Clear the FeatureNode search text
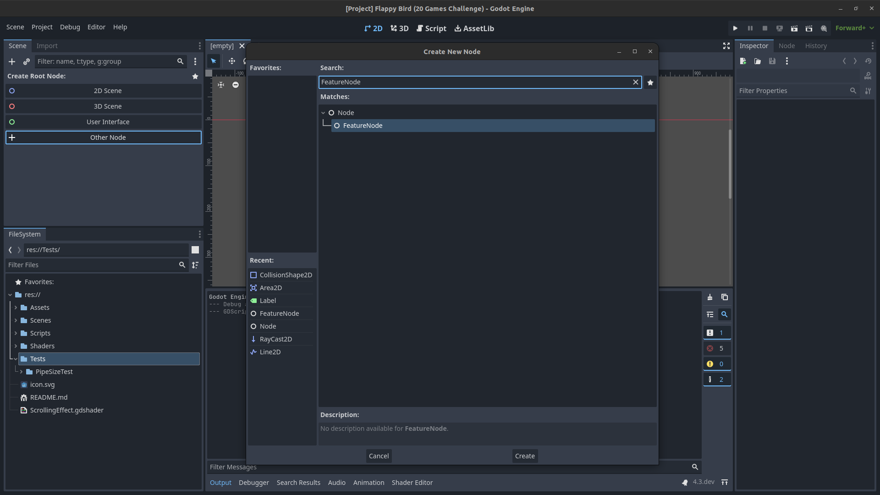 pyautogui.click(x=636, y=82)
